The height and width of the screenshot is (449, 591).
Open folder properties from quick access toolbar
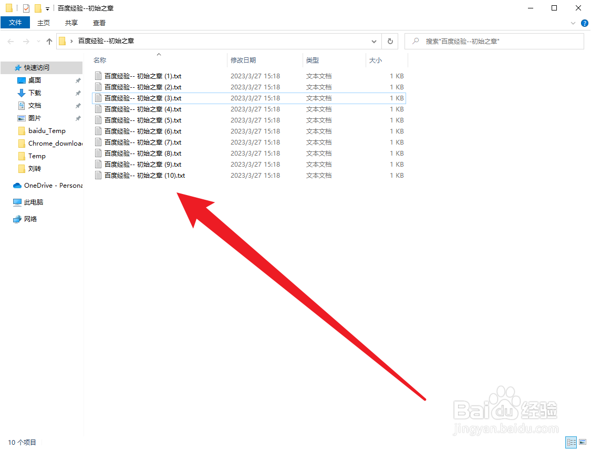tap(25, 8)
